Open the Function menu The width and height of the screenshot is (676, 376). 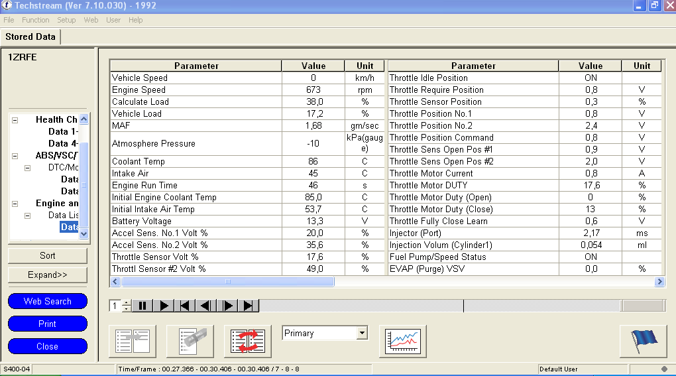coord(36,20)
